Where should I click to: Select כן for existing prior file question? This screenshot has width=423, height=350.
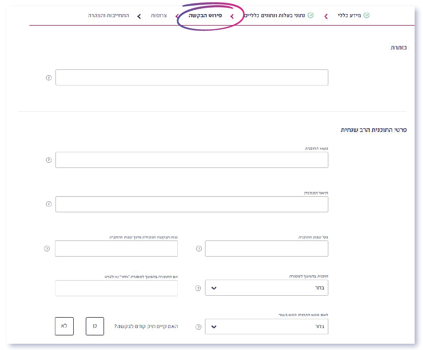coord(95,326)
